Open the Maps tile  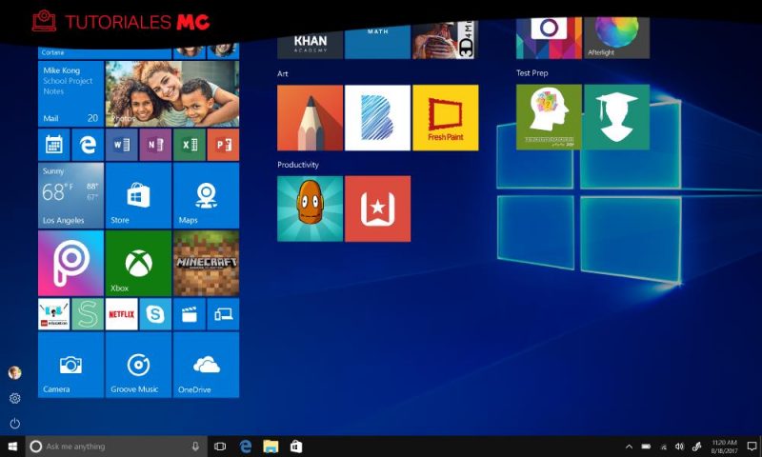206,195
